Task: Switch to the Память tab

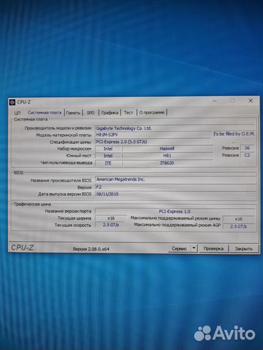Action: 73,113
